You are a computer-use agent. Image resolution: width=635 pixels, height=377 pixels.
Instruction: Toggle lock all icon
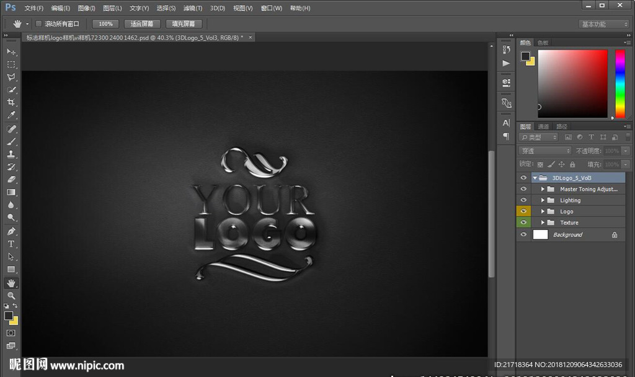(x=572, y=164)
